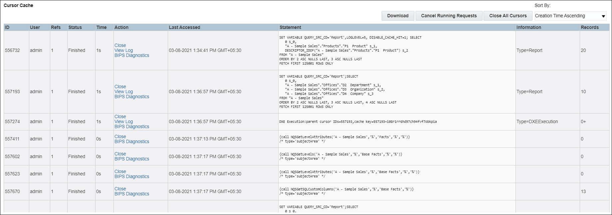Screen dimensions: 612x215
Task: Click last accessed 1:37:13 PM timestamp
Action: (205, 139)
